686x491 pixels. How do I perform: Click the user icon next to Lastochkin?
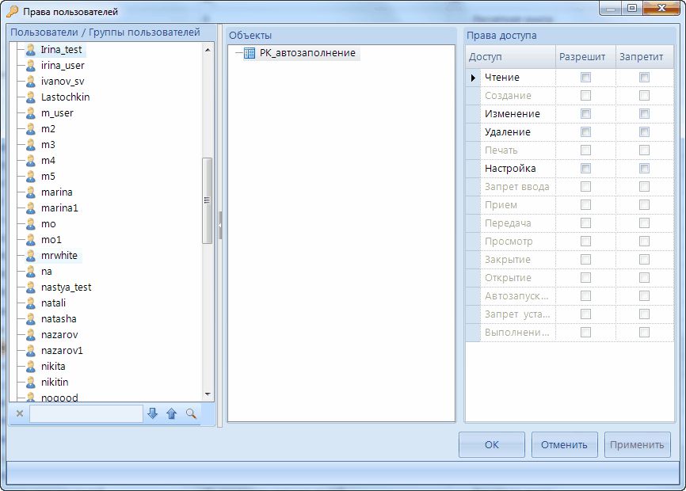[31, 97]
